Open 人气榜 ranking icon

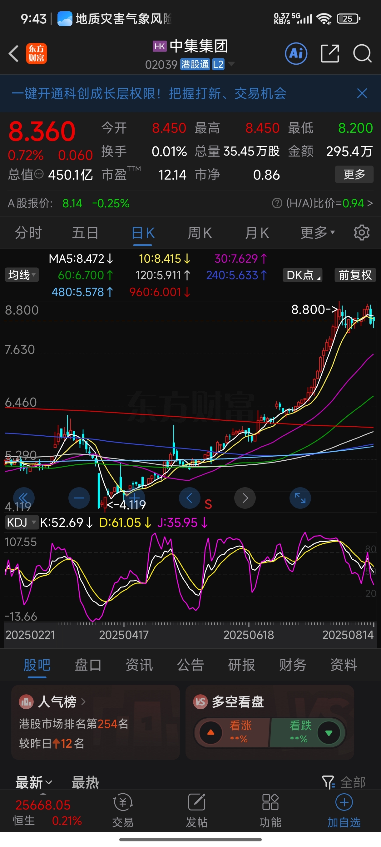(x=26, y=702)
